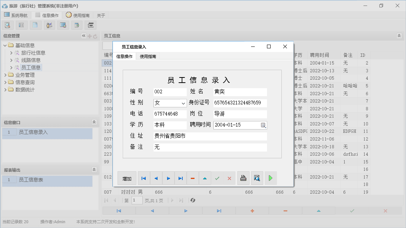This screenshot has width=406, height=228.
Task: Click the blank document toolbar icon
Action: [35, 25]
